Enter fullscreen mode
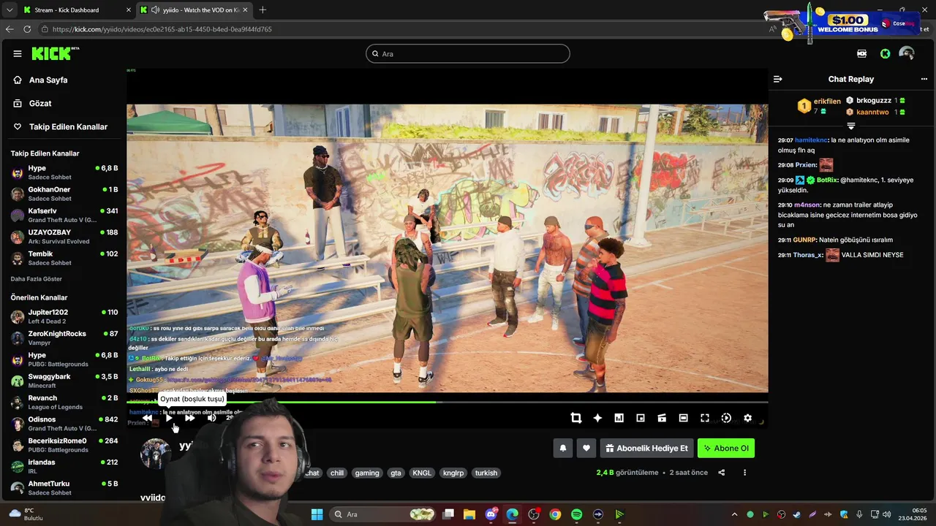 coord(705,418)
